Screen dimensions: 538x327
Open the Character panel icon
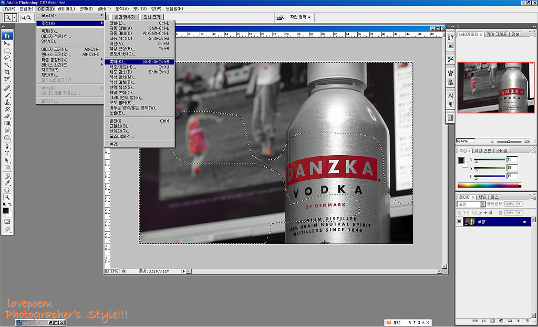coord(450,96)
